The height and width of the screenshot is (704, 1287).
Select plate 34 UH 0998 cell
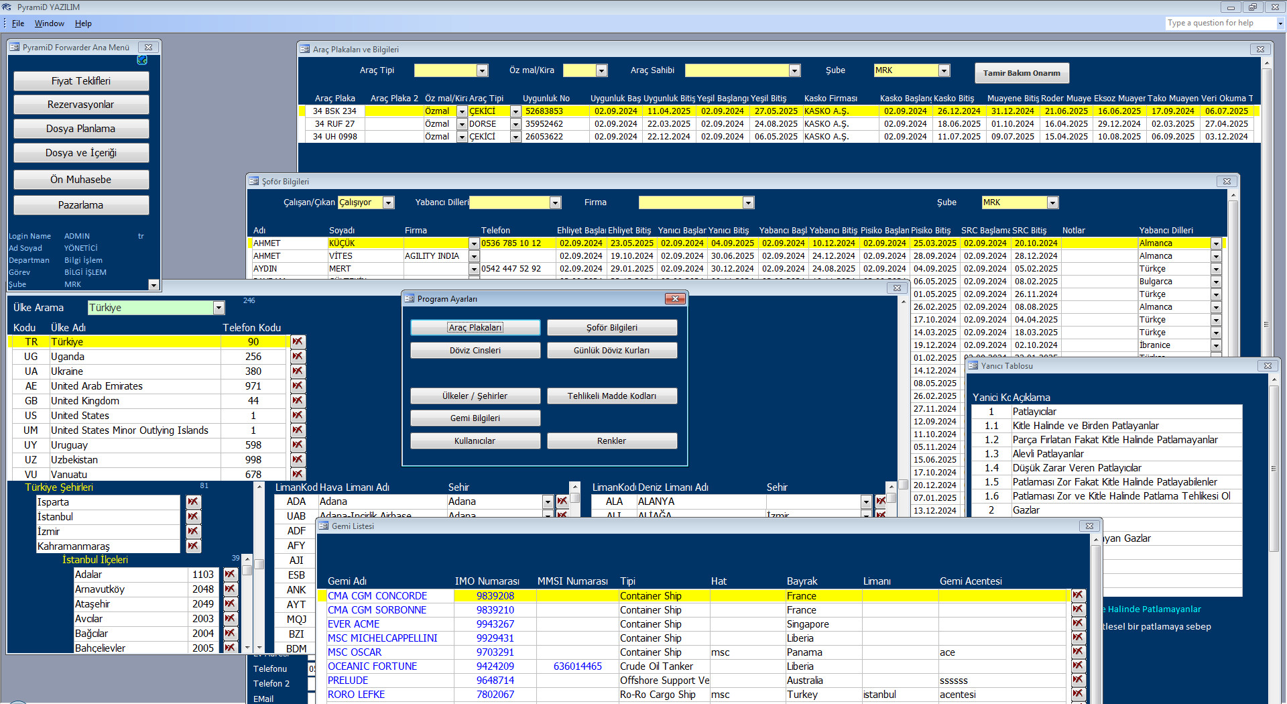[x=334, y=137]
